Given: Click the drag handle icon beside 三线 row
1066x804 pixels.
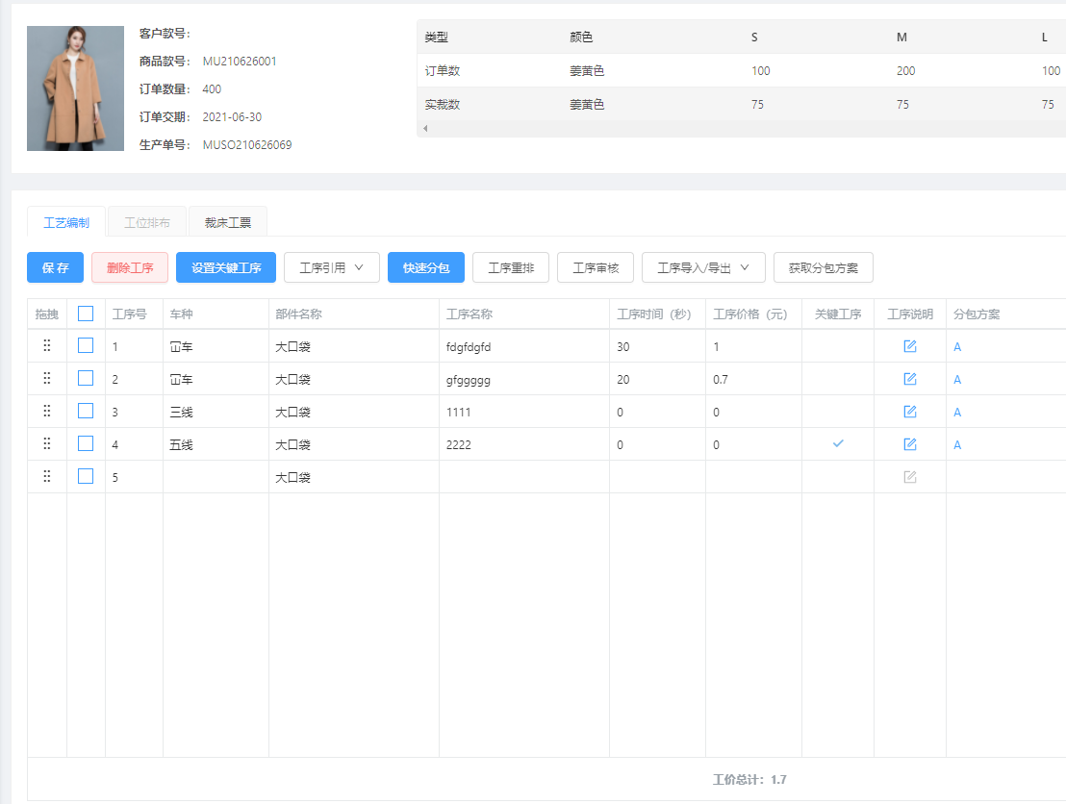Looking at the screenshot, I should point(46,411).
